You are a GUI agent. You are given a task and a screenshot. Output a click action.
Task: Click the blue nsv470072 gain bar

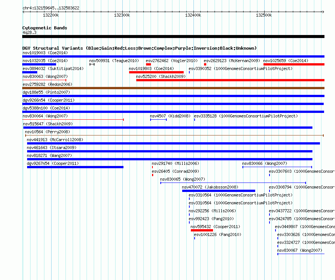219,191
